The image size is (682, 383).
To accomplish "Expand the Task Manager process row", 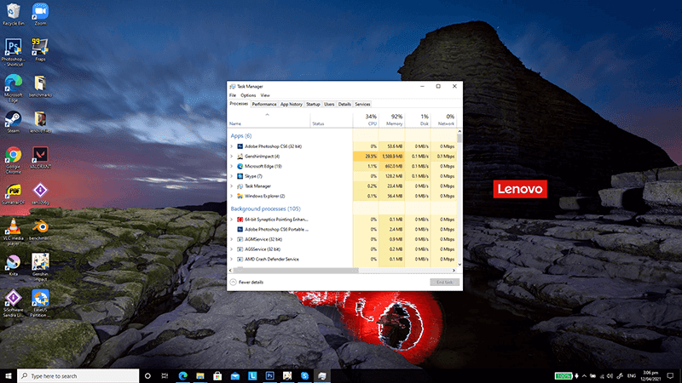I will (x=231, y=186).
